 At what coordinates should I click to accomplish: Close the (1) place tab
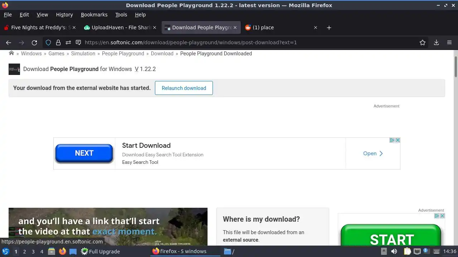pyautogui.click(x=316, y=27)
